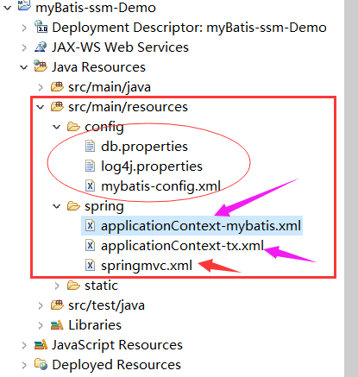Select the applicationContext-tx.xml file name
The image size is (358, 377).
tap(182, 246)
